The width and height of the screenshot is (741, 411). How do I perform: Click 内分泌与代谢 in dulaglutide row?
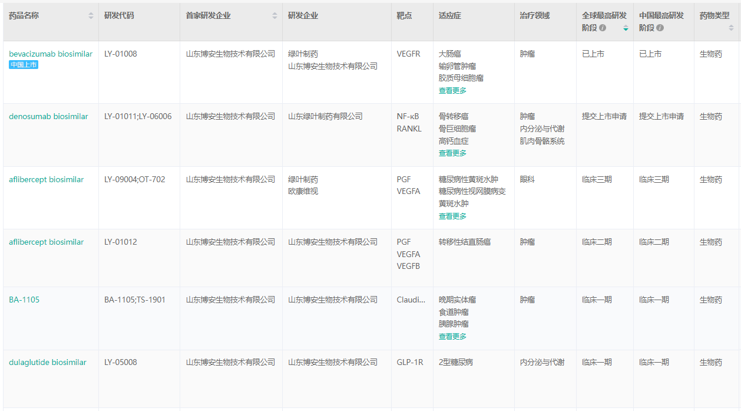point(542,362)
